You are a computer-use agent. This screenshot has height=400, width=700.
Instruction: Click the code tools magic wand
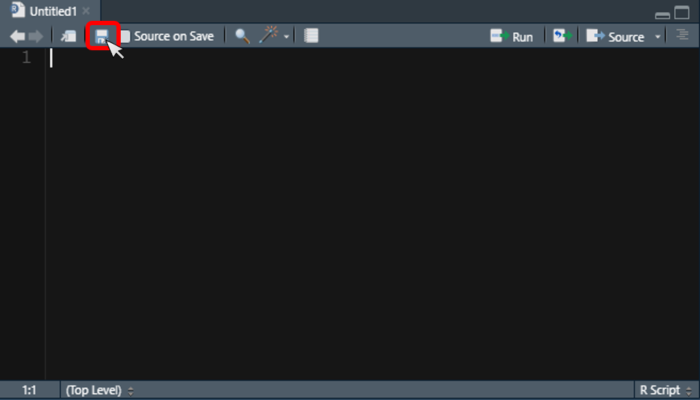point(269,36)
